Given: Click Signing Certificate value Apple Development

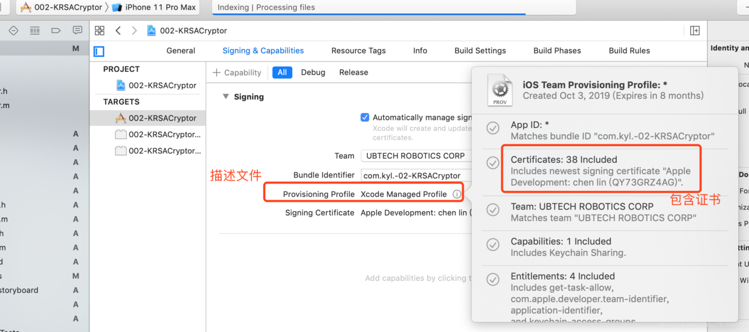Looking at the screenshot, I should click(415, 213).
